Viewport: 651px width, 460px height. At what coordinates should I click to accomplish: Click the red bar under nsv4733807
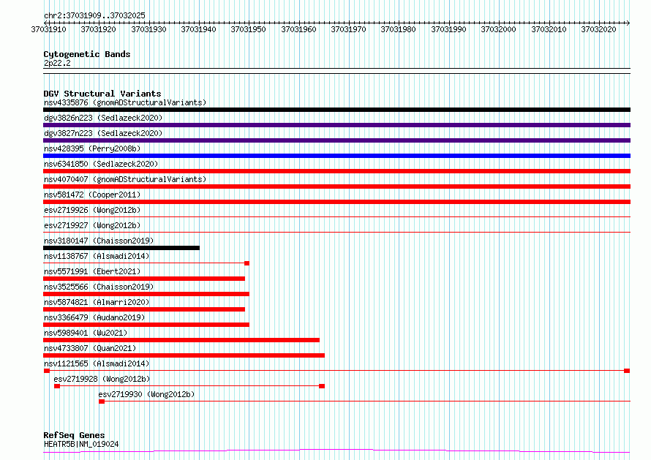pos(184,355)
